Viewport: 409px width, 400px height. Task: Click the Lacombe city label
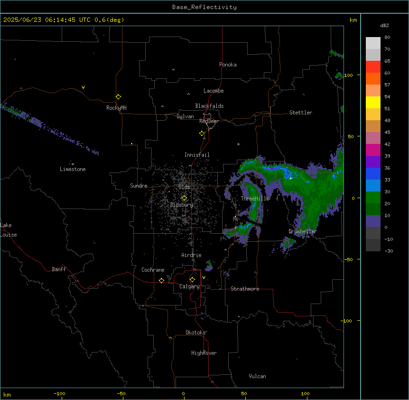pos(214,91)
